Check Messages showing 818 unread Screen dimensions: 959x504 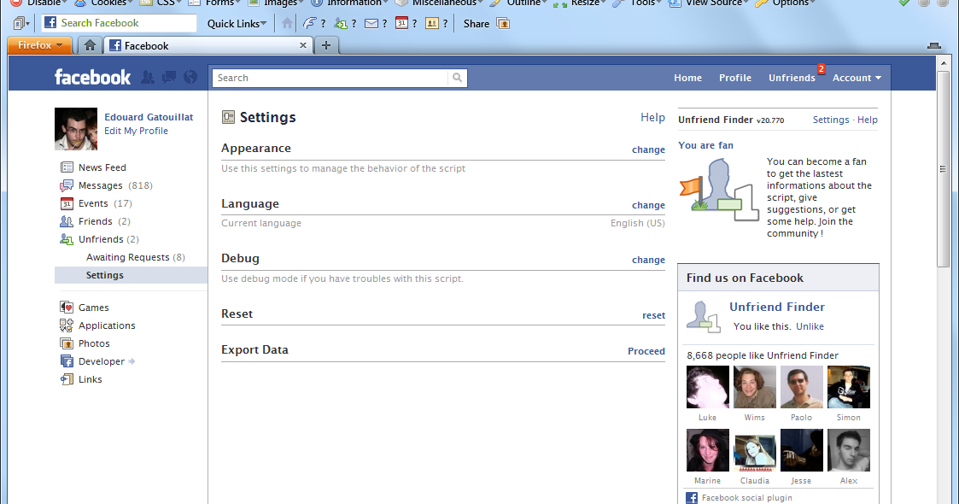(x=102, y=185)
